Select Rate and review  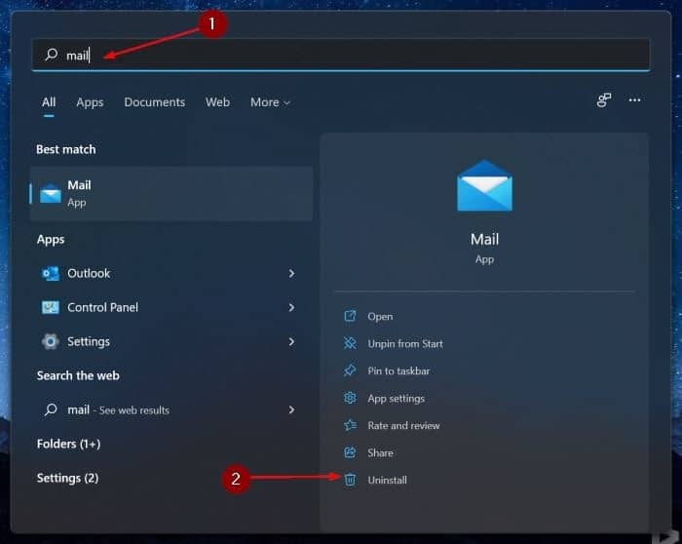[x=403, y=425]
